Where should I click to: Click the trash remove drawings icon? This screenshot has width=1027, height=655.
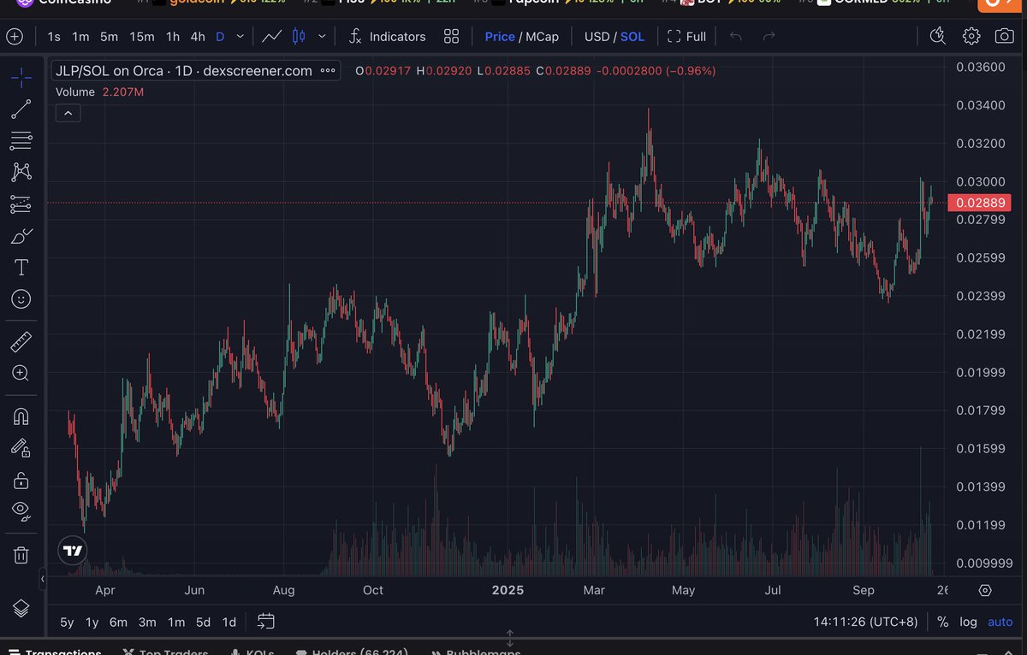[x=21, y=555]
